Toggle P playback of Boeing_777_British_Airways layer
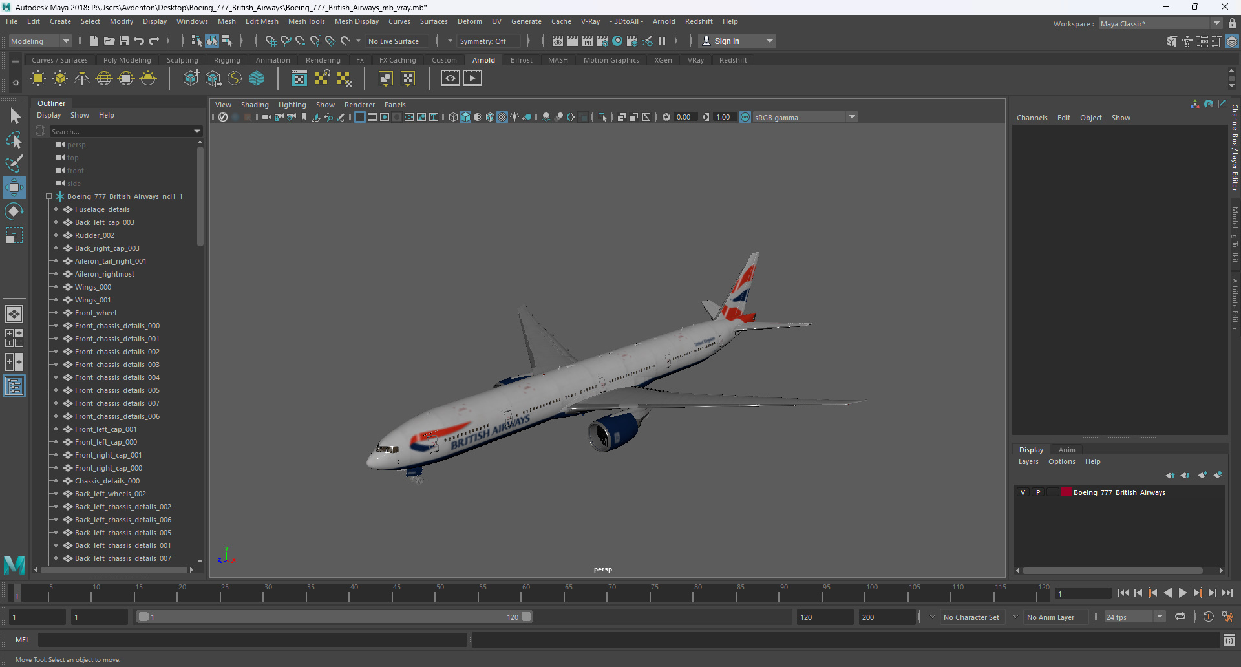Image resolution: width=1241 pixels, height=667 pixels. [x=1038, y=492]
